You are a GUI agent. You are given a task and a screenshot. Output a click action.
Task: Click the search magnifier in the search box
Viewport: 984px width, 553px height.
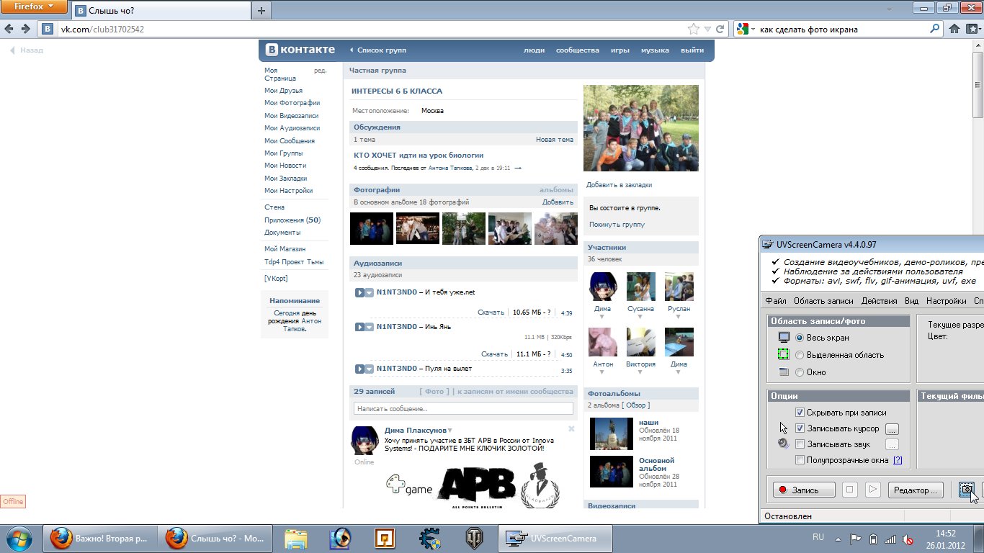935,30
